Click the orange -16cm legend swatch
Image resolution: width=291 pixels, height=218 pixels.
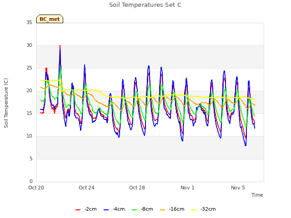(163, 210)
